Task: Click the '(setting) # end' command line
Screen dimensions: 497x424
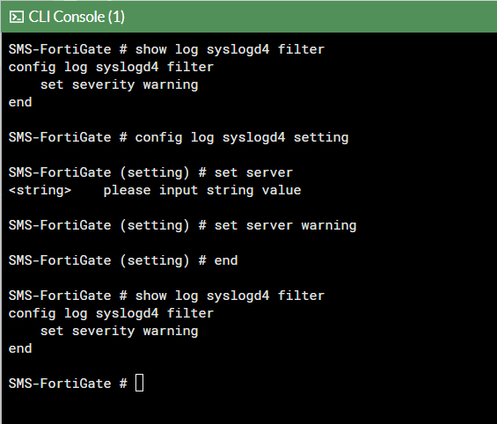Action: point(123,260)
